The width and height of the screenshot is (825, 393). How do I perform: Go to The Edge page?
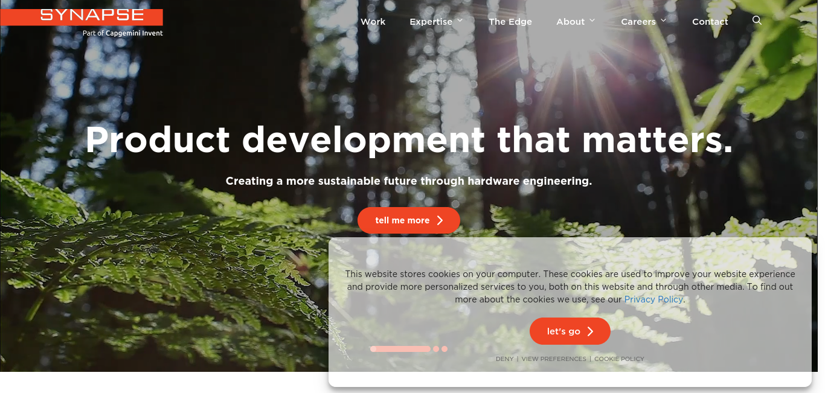(x=510, y=22)
